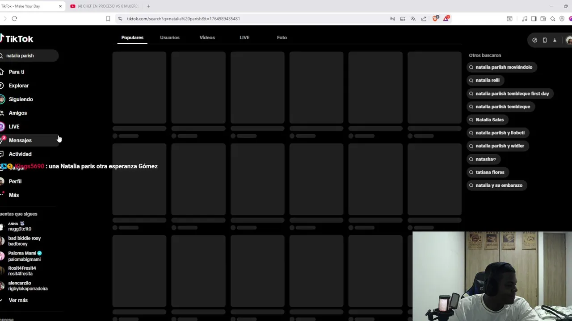
Task: Open the VPN shield icon
Action: pos(562,19)
